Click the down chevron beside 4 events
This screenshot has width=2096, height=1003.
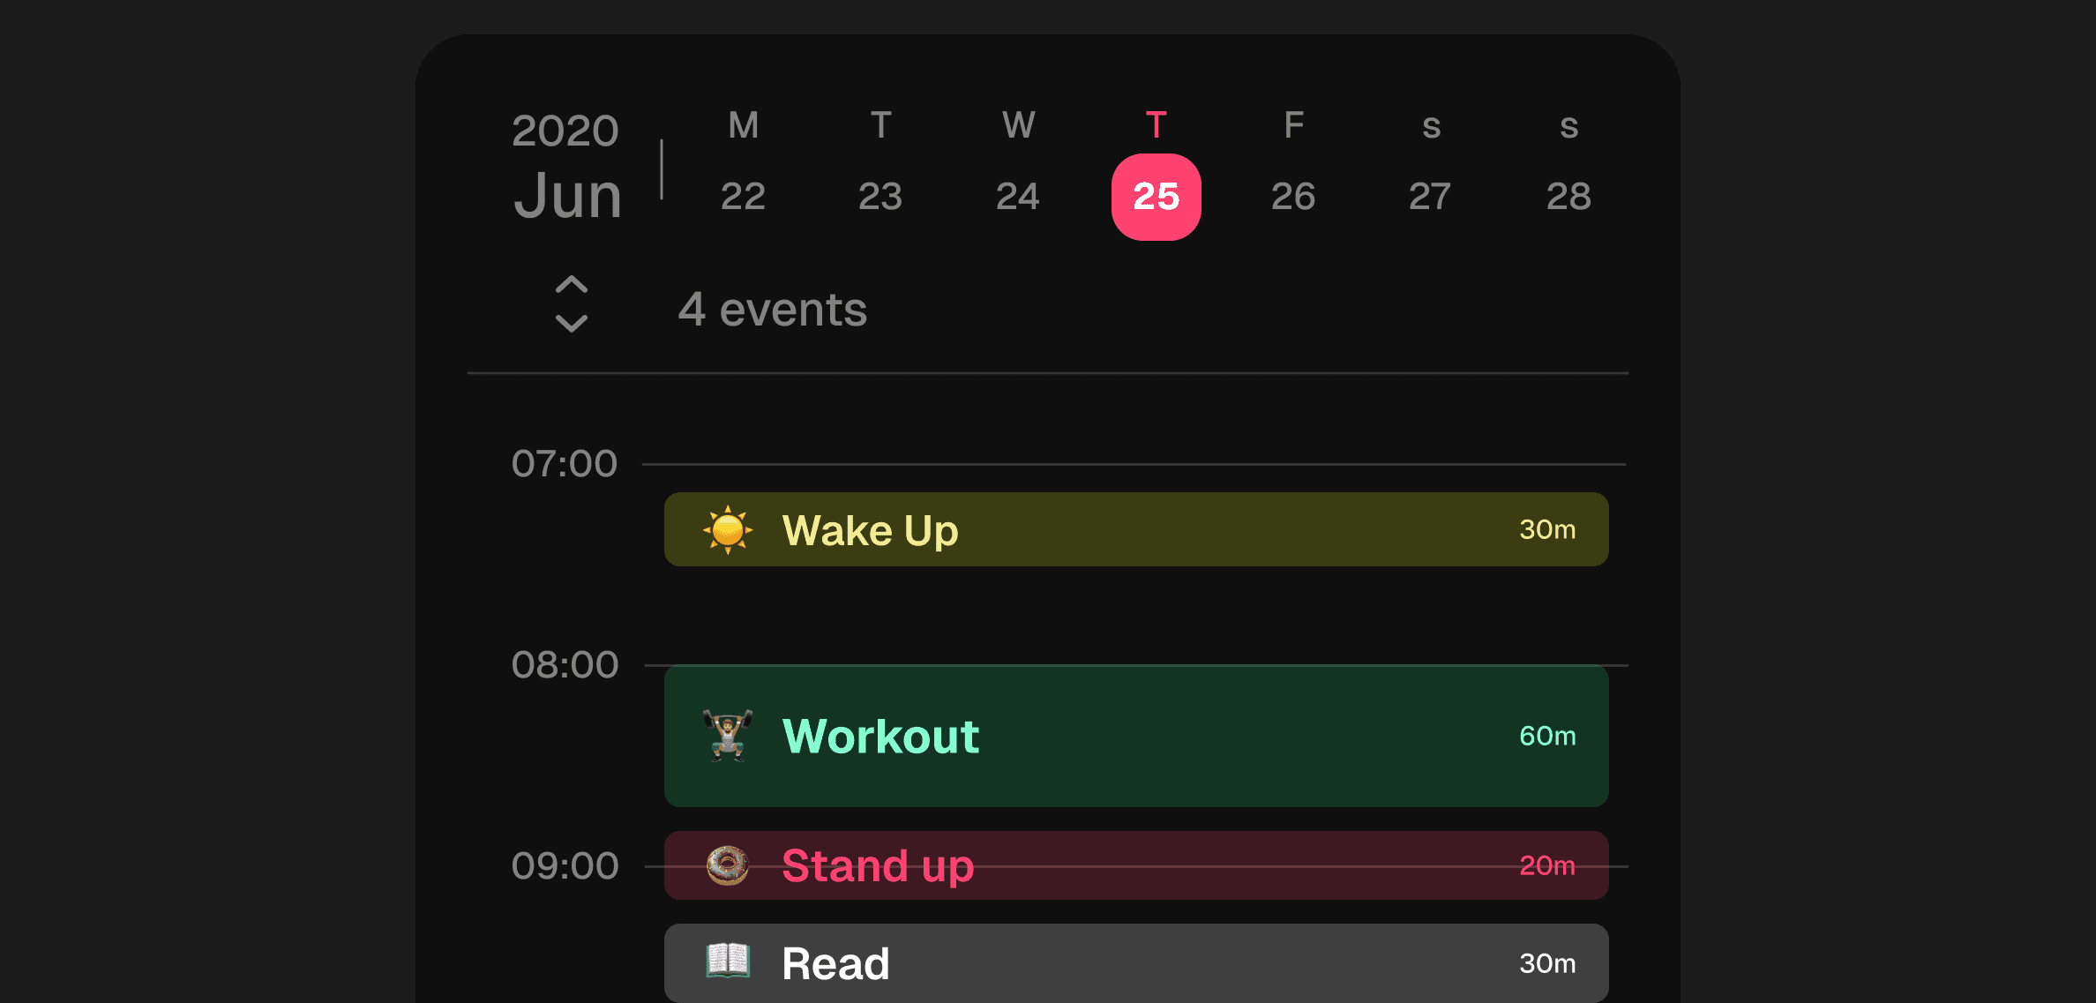click(x=571, y=324)
